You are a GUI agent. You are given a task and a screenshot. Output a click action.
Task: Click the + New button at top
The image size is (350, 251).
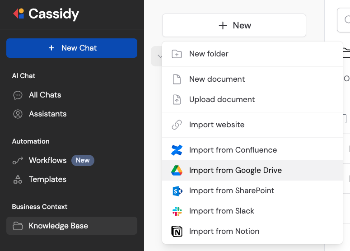coord(234,25)
